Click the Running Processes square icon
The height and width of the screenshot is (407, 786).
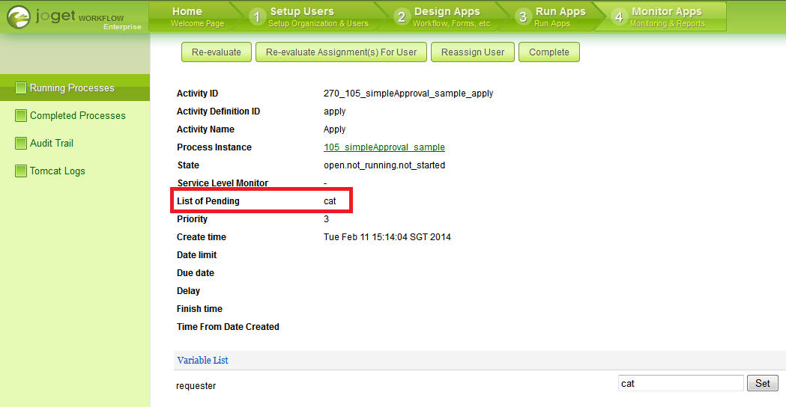tap(20, 88)
